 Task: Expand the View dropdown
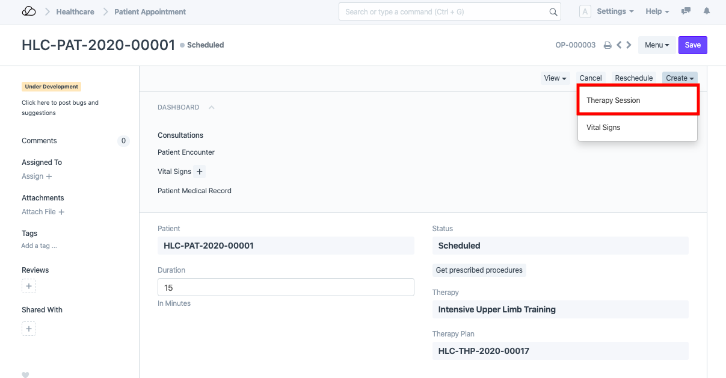[555, 78]
